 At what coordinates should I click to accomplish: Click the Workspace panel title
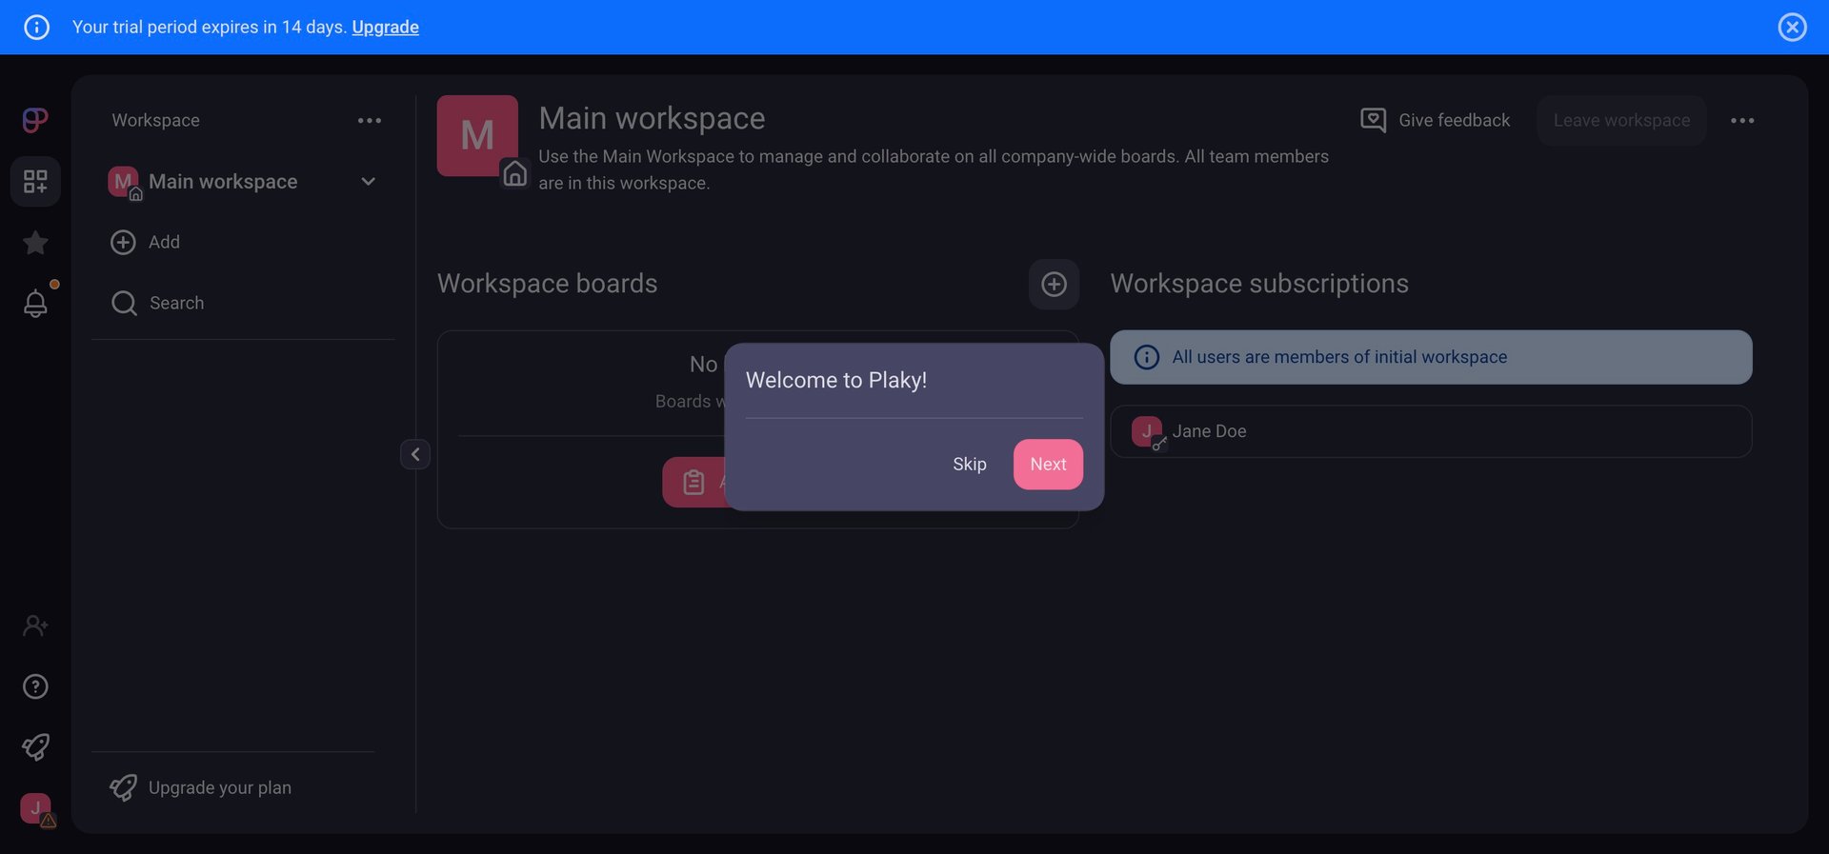coord(155,120)
